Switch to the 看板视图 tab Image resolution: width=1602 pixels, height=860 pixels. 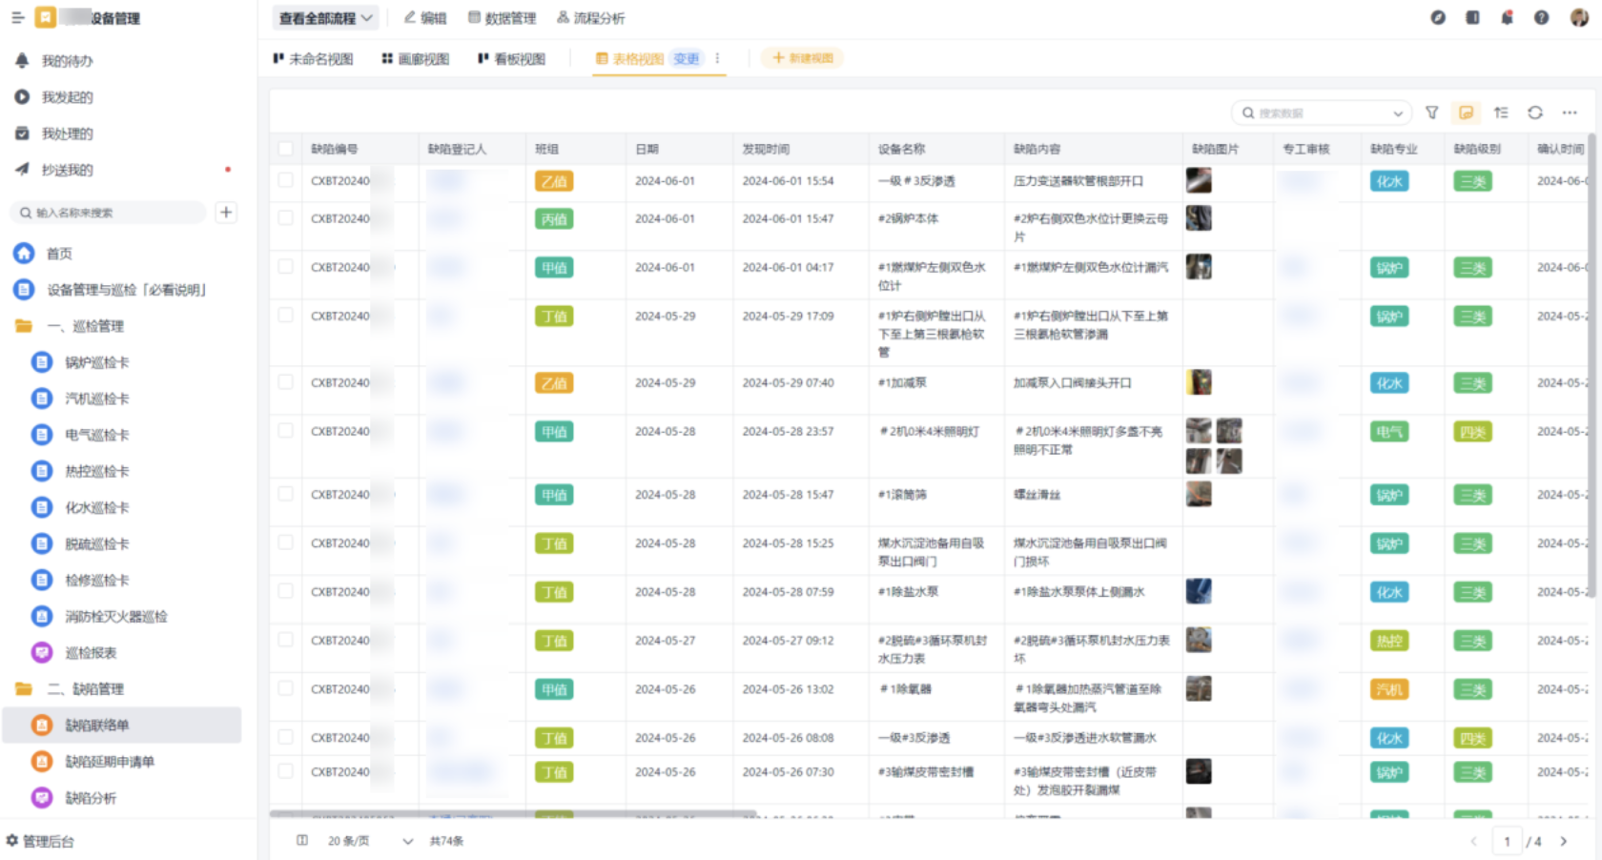tap(512, 59)
